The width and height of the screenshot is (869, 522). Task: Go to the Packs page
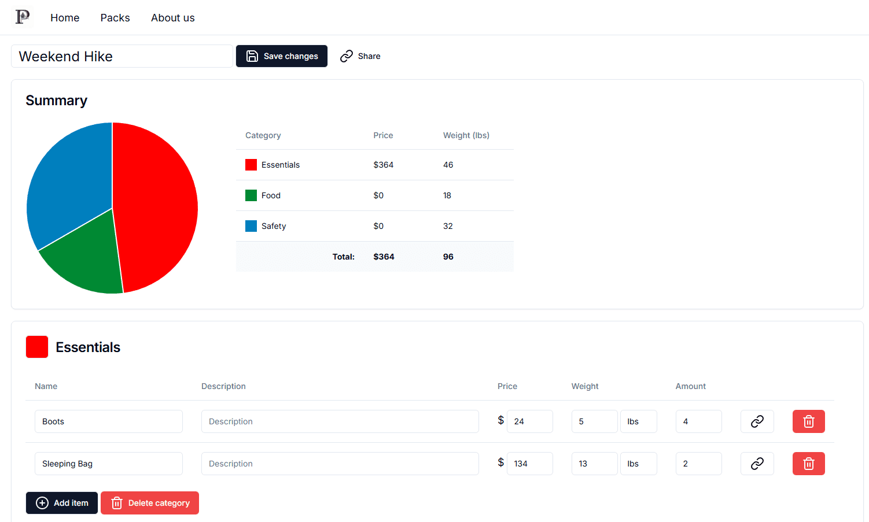point(115,18)
